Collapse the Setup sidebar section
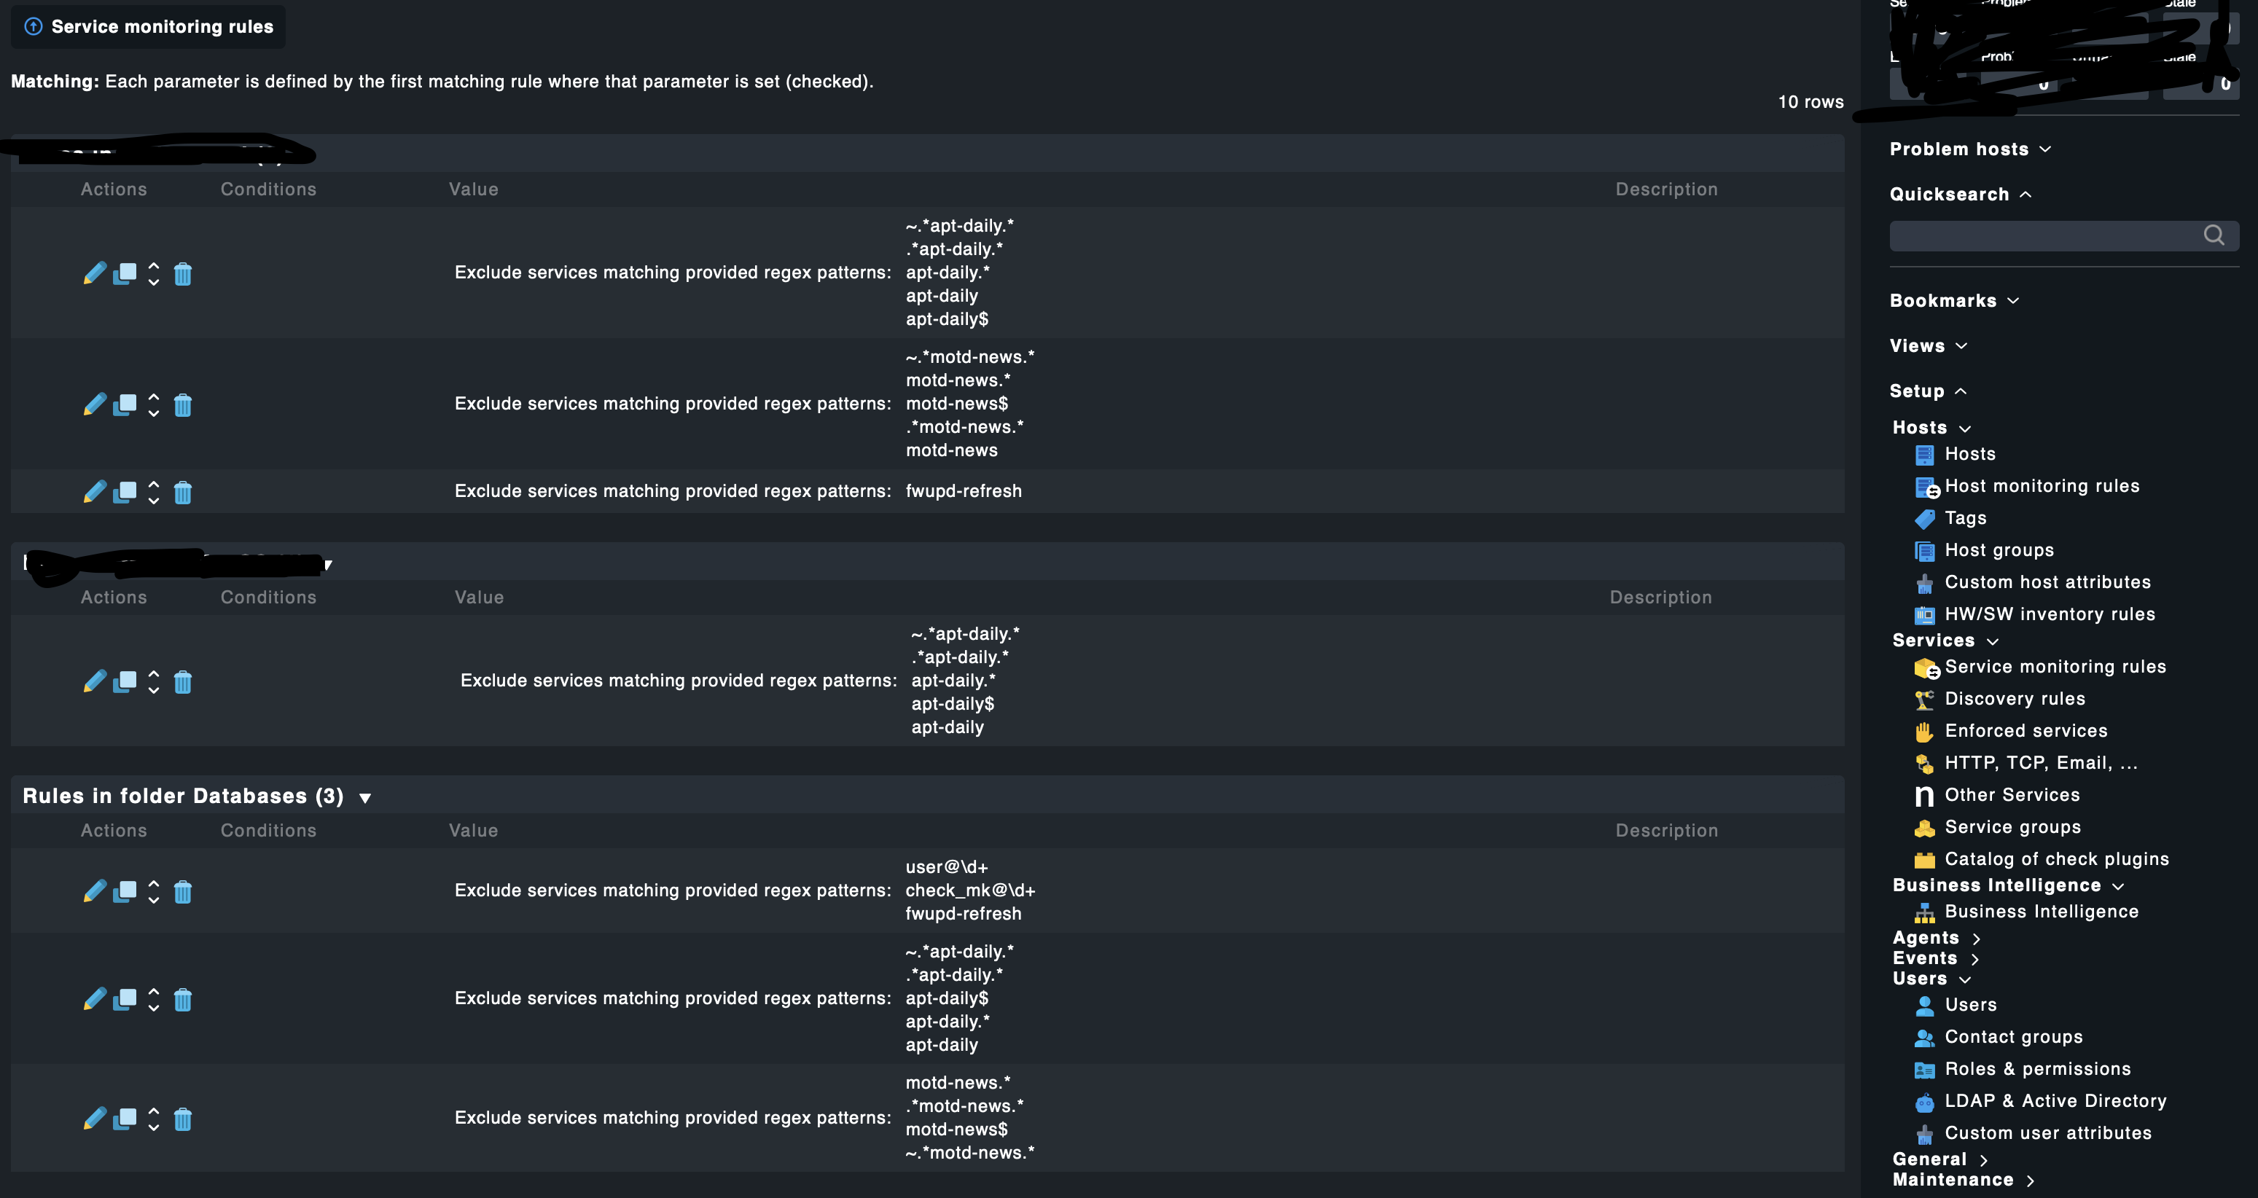 coord(1961,391)
